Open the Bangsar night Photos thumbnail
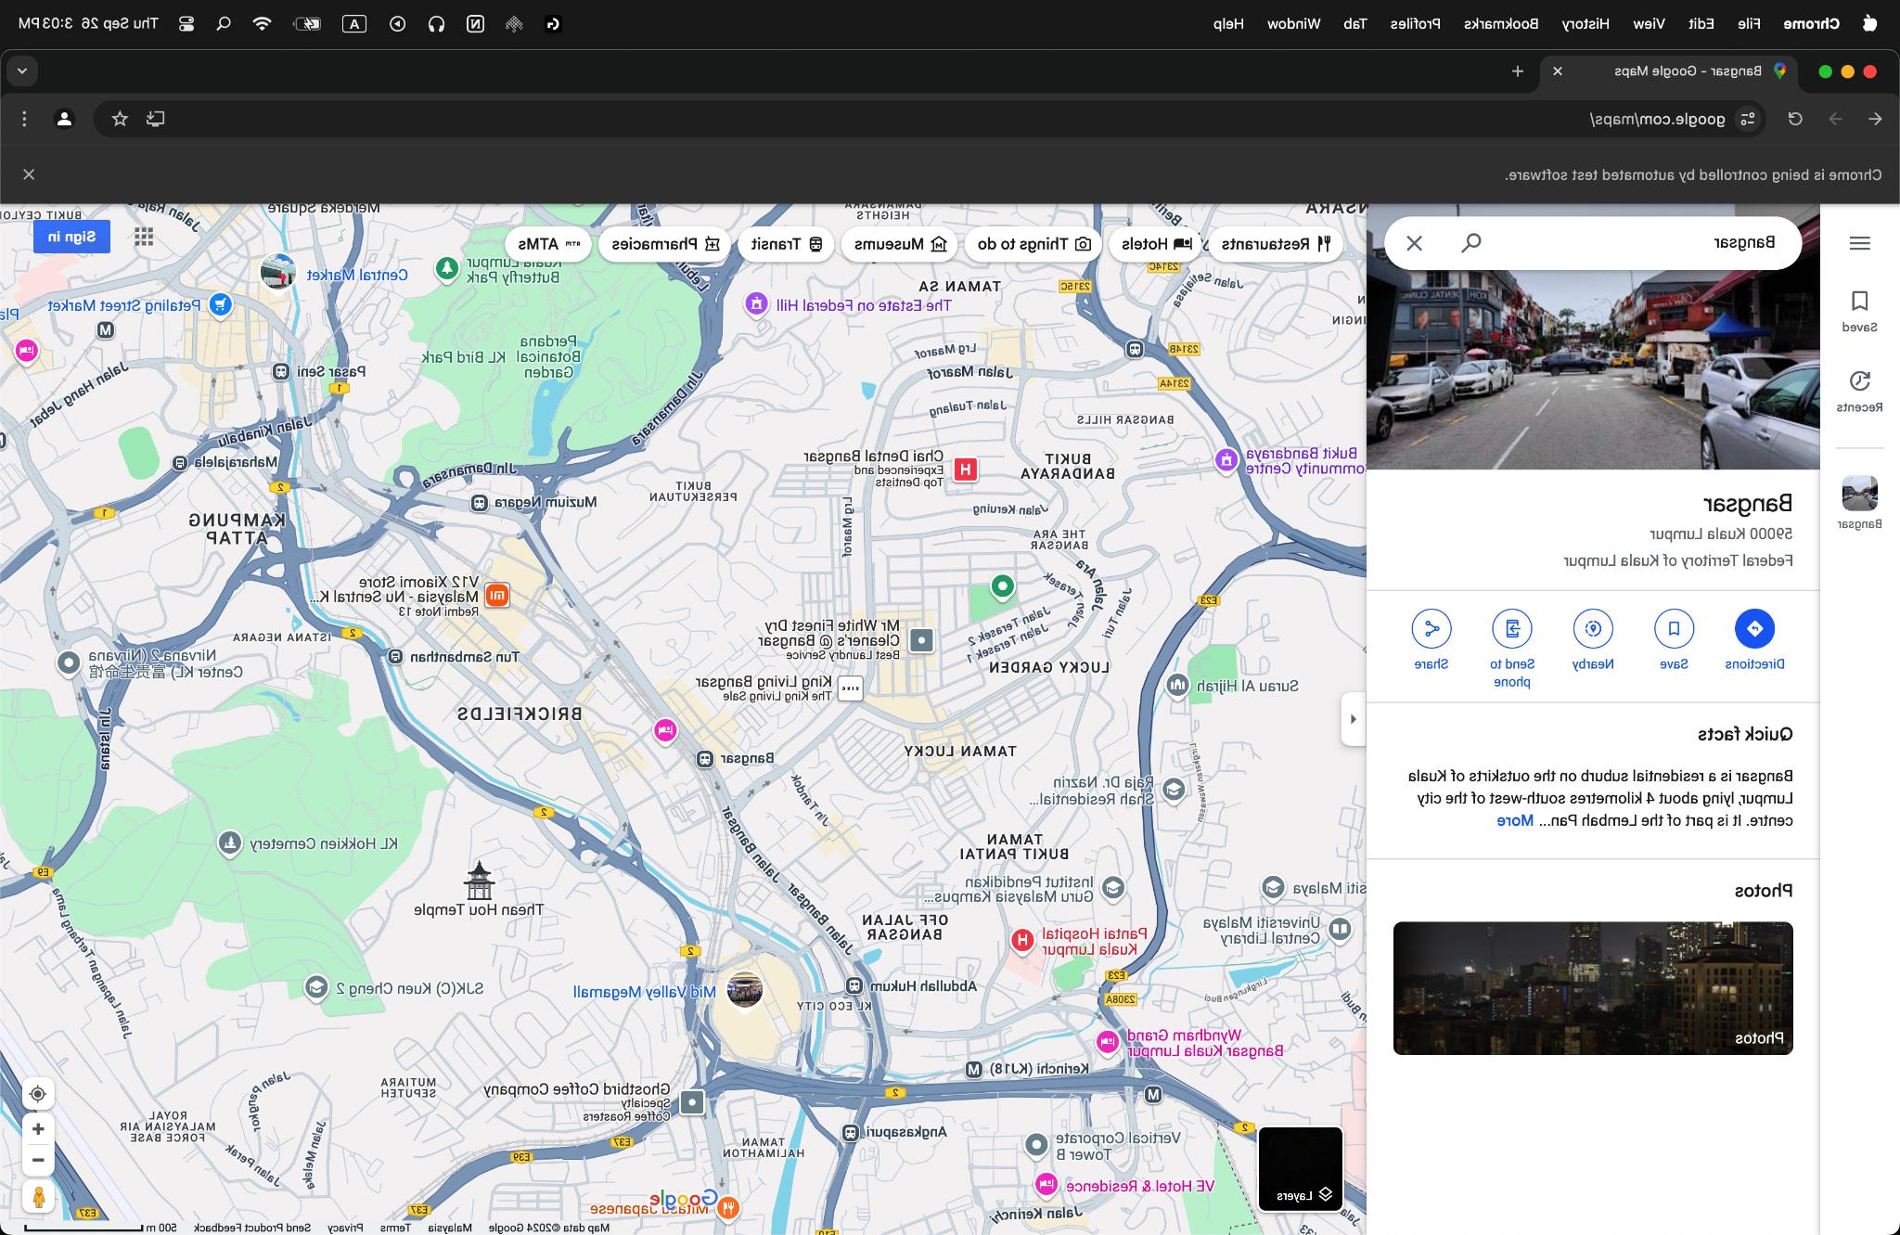 click(x=1593, y=988)
